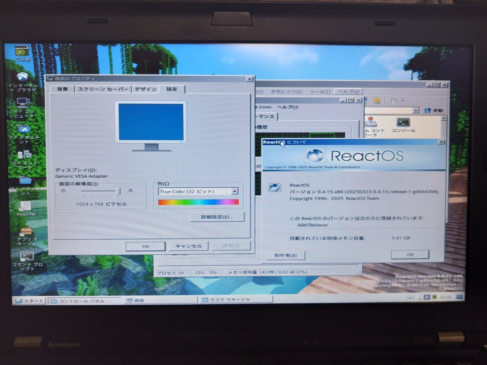Launch the コマンド プロンプト desktop icon
487x365 pixels.
(27, 261)
